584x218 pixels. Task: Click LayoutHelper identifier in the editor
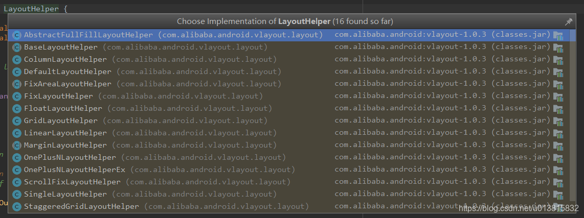click(x=31, y=9)
